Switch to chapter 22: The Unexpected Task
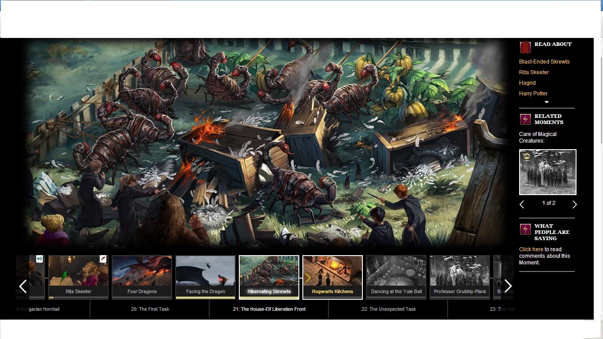The image size is (603, 339). 388,309
